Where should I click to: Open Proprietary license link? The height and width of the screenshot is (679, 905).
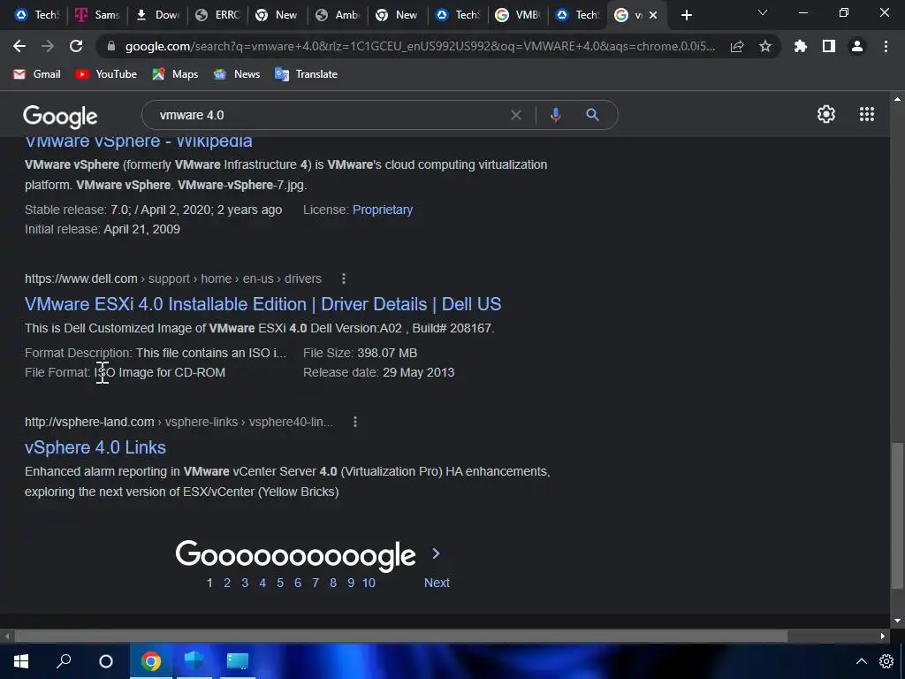[383, 210]
